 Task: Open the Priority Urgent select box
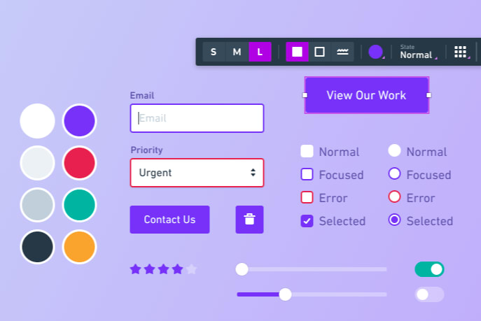coord(197,173)
